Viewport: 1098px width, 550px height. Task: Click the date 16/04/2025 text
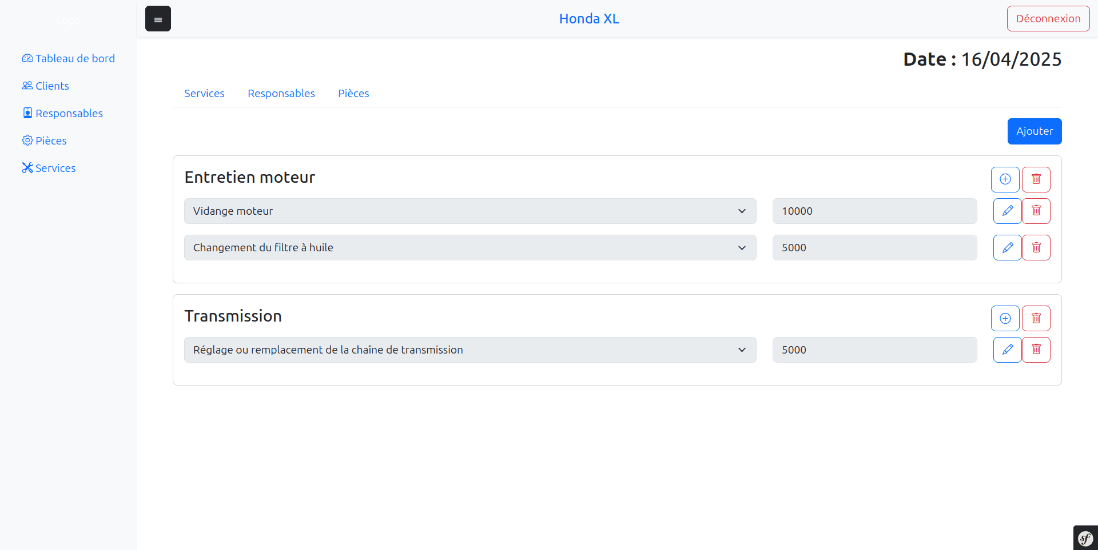pos(1011,59)
